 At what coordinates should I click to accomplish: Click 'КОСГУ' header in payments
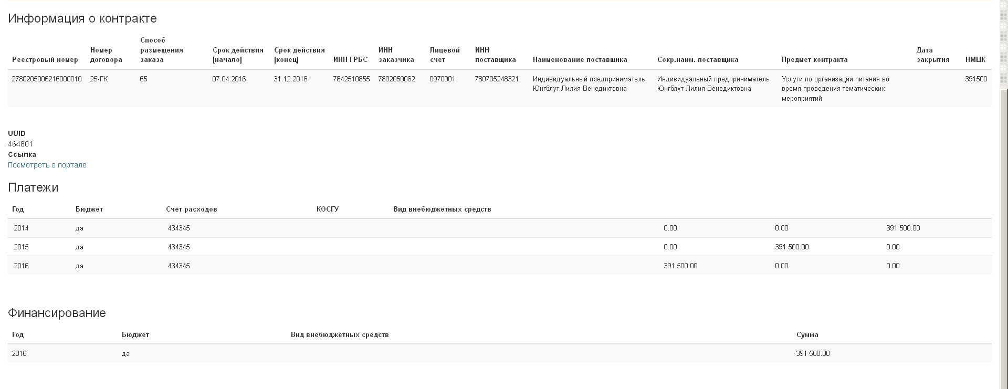(328, 209)
